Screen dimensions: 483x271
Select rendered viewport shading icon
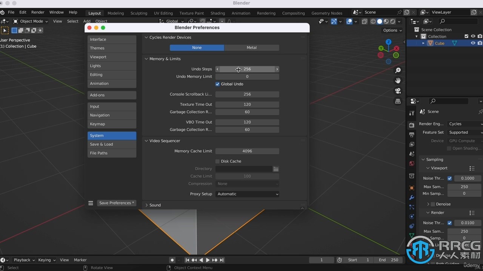click(x=393, y=21)
